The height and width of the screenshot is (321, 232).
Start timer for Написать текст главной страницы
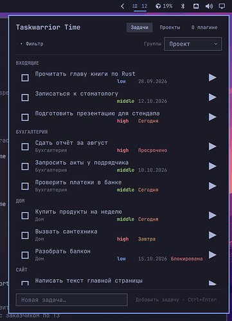pyautogui.click(x=213, y=283)
